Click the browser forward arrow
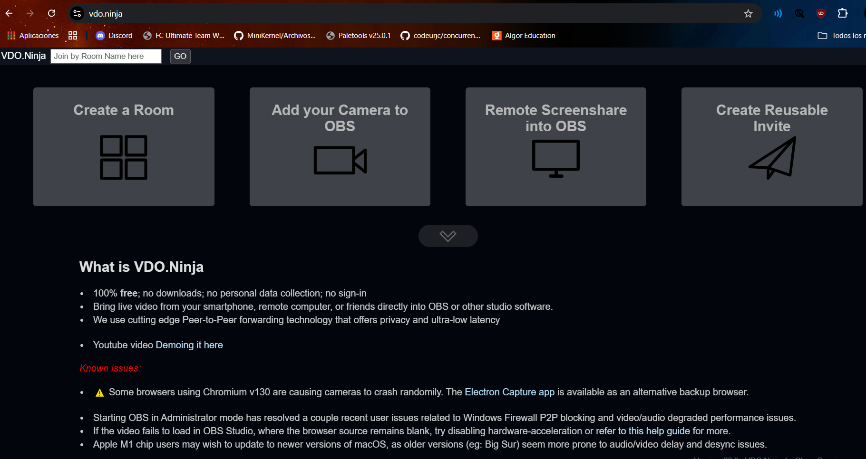This screenshot has width=866, height=459. pos(30,13)
